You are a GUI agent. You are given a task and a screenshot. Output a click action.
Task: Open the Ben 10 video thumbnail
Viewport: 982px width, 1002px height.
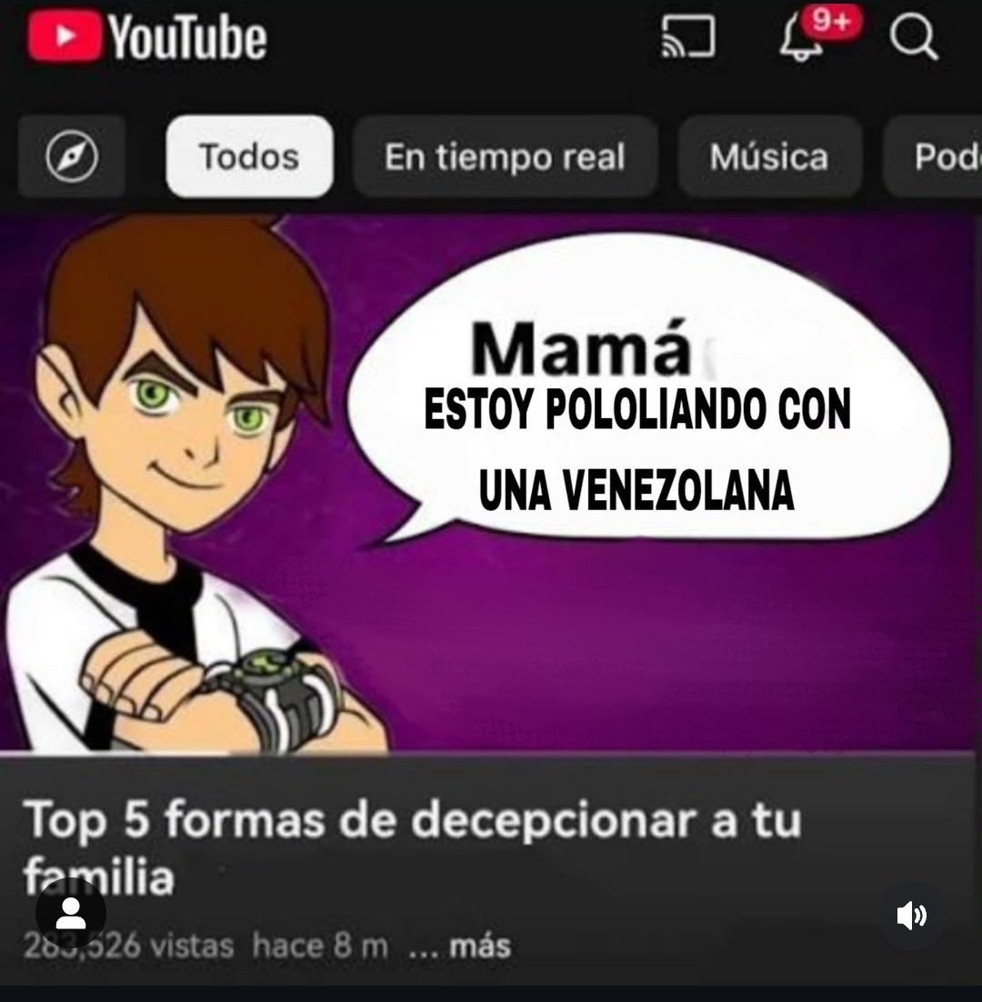(x=491, y=484)
